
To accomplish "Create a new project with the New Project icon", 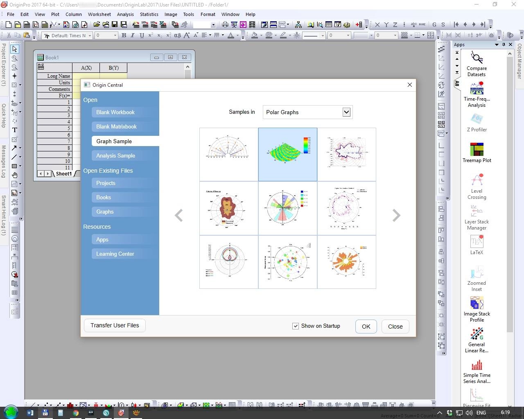I will [8, 25].
